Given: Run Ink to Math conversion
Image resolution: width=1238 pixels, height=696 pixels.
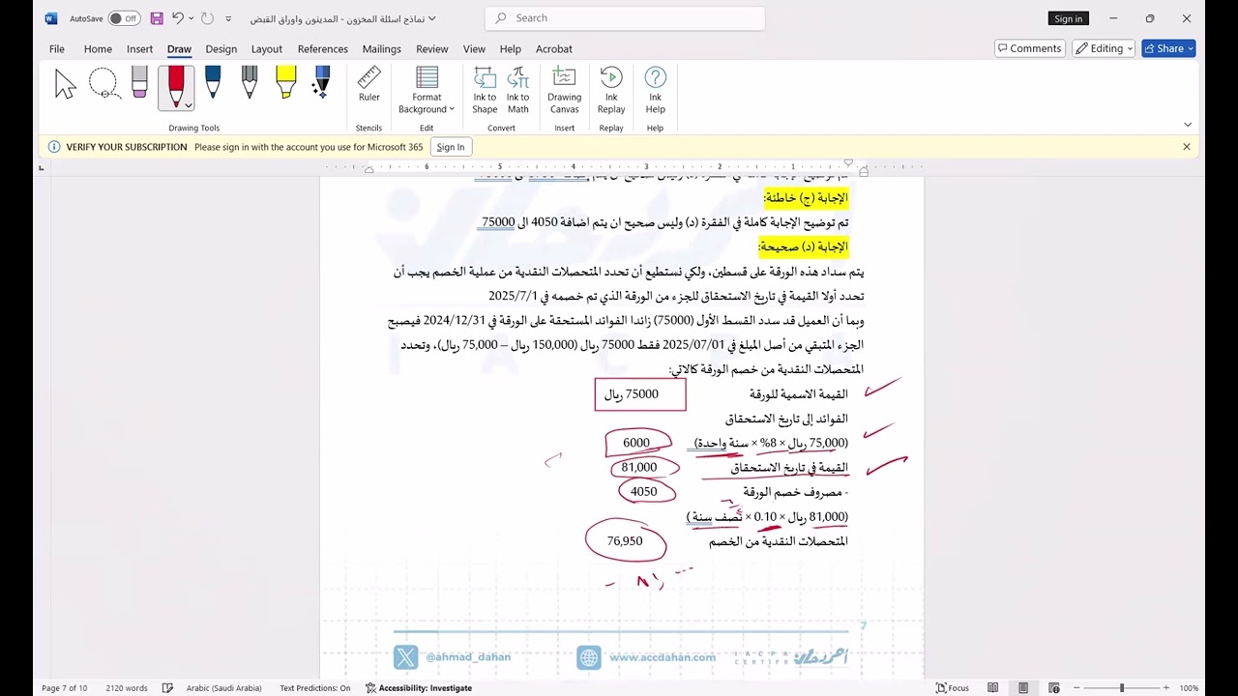Looking at the screenshot, I should tap(518, 91).
